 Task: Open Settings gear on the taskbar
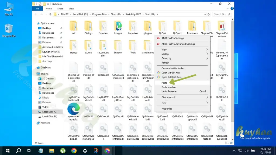coord(85,151)
